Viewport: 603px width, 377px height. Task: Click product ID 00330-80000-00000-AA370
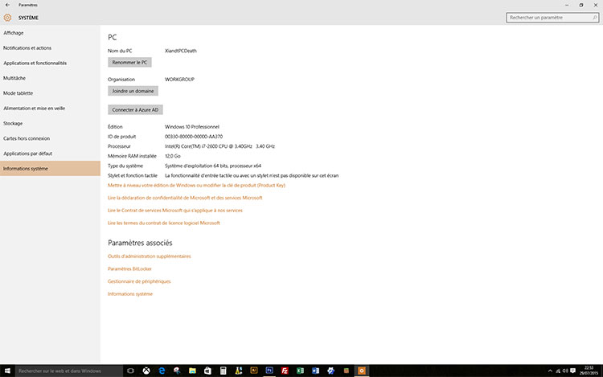[194, 137]
